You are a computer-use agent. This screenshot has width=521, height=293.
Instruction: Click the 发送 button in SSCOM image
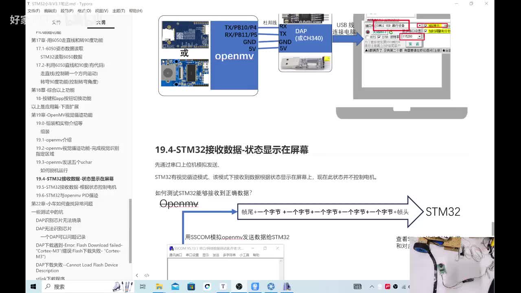pyautogui.click(x=414, y=44)
